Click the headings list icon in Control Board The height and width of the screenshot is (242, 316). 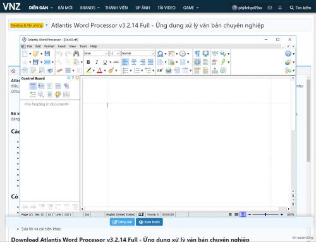[x=33, y=86]
